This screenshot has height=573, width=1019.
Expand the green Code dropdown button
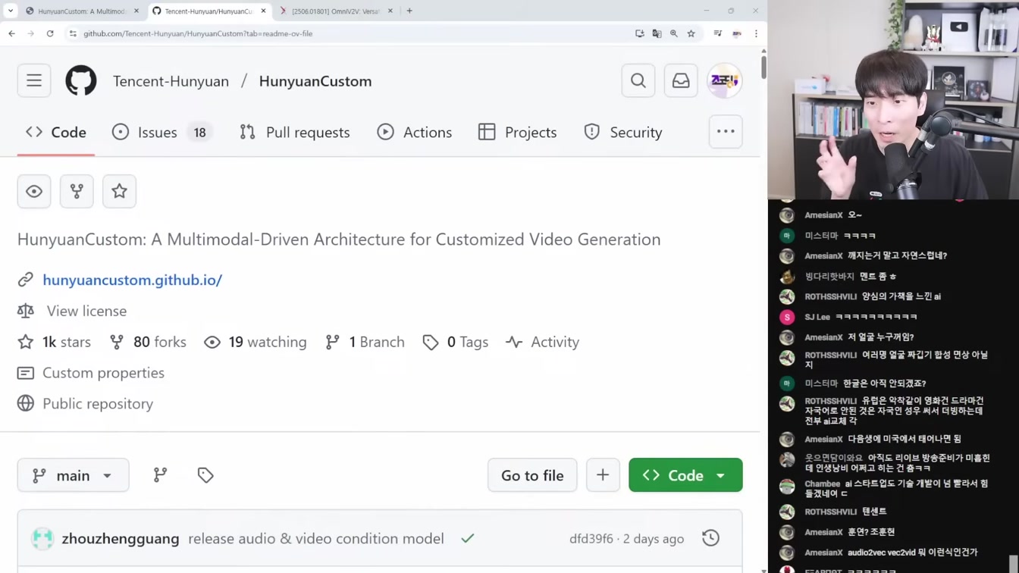685,475
